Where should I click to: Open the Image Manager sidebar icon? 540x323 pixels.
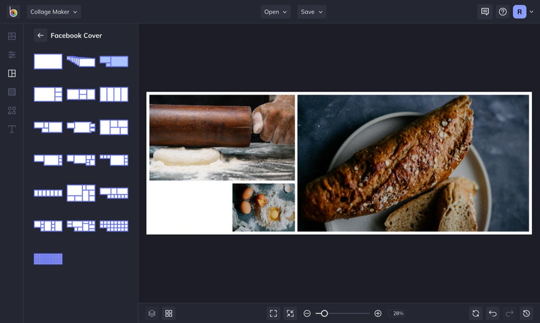click(x=11, y=36)
